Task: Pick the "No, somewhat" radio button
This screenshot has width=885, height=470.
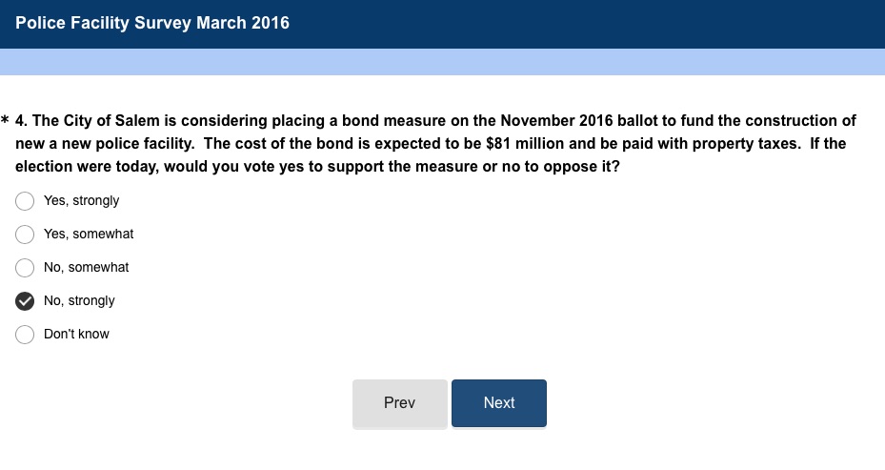Action: click(25, 268)
